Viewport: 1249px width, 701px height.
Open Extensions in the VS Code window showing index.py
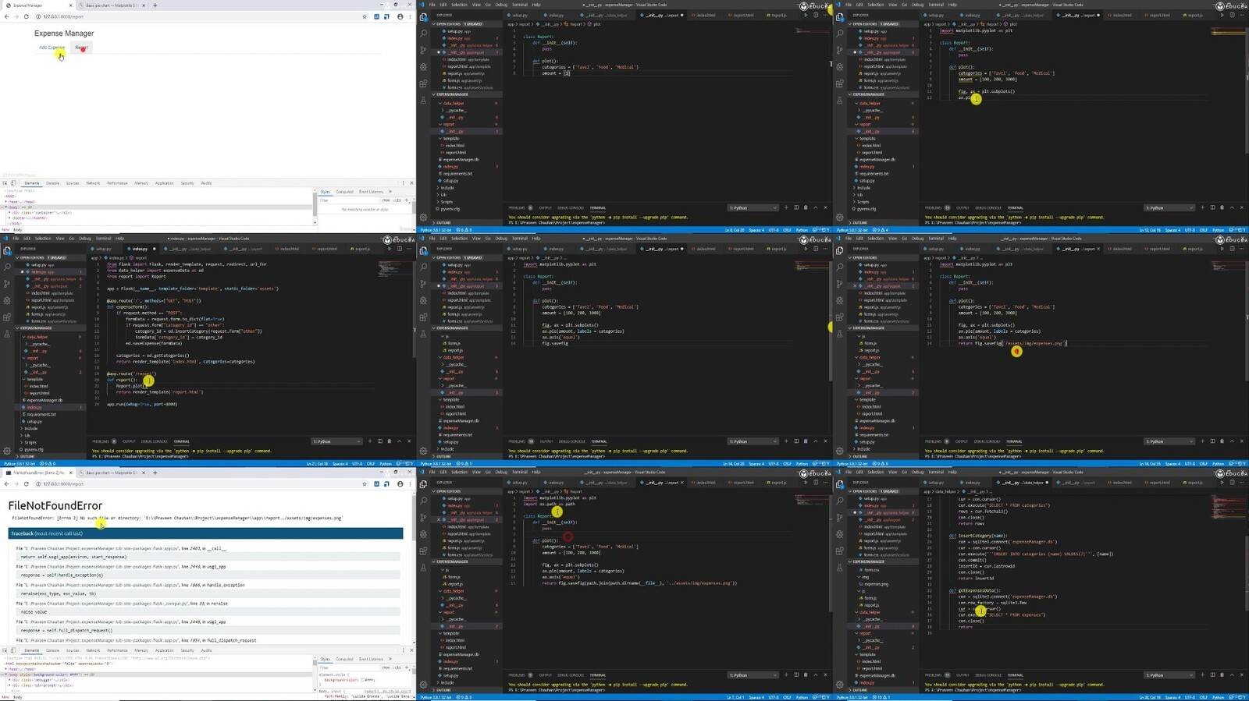coord(7,317)
